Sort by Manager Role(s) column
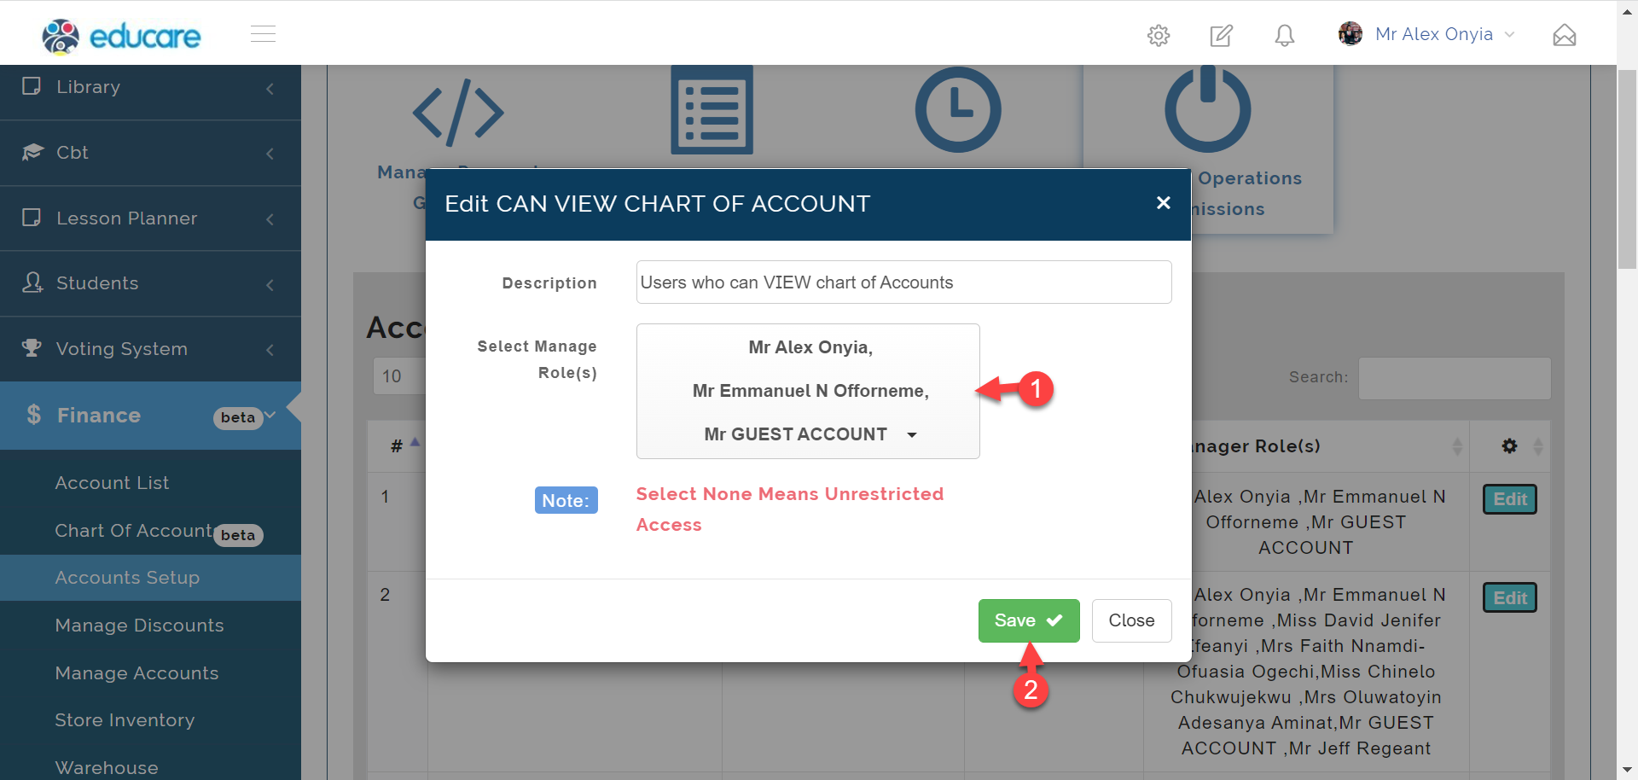The image size is (1638, 780). pos(1307,445)
